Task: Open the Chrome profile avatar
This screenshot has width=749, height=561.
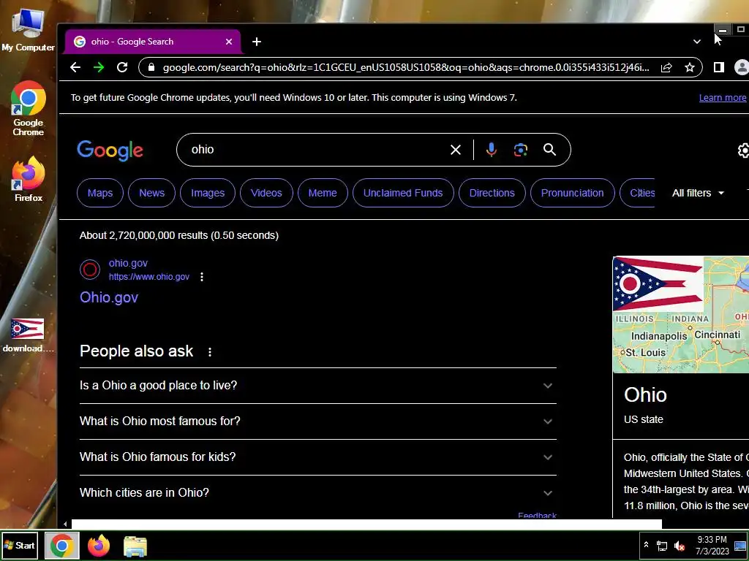Action: 742,67
